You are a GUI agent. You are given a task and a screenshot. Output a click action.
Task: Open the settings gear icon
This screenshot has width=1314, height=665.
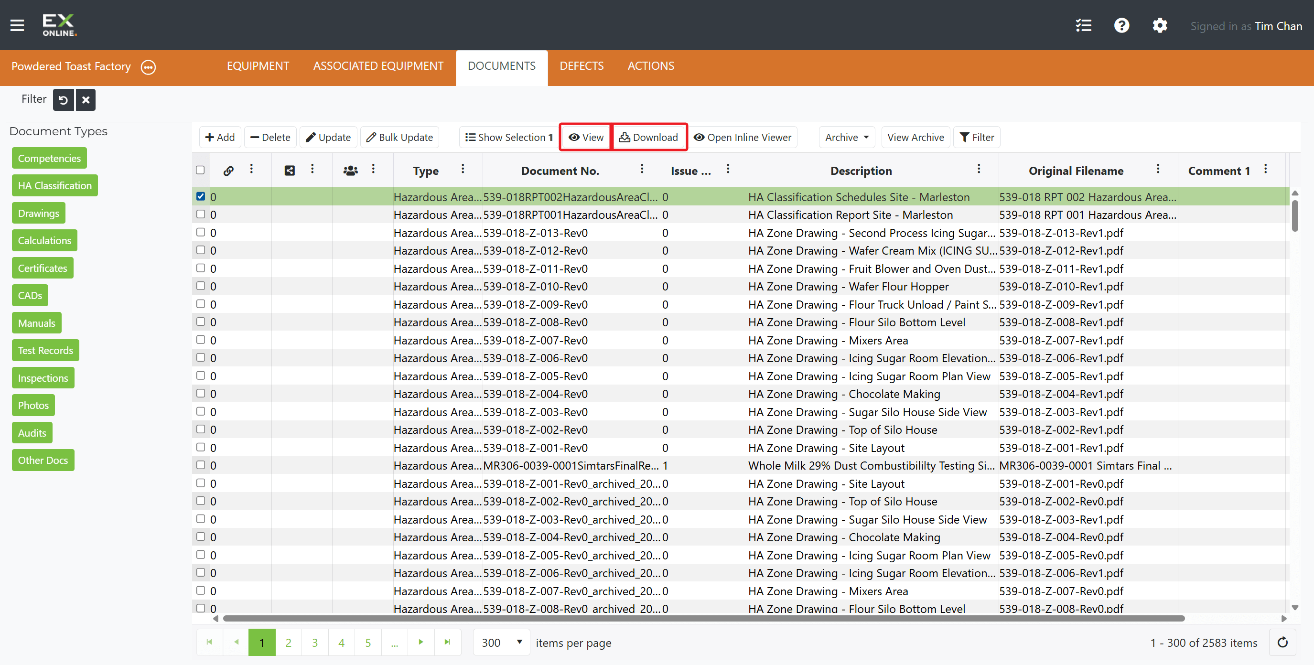(x=1160, y=25)
